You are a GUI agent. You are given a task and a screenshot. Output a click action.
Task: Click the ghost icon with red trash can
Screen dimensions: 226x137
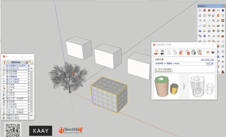click(x=187, y=52)
